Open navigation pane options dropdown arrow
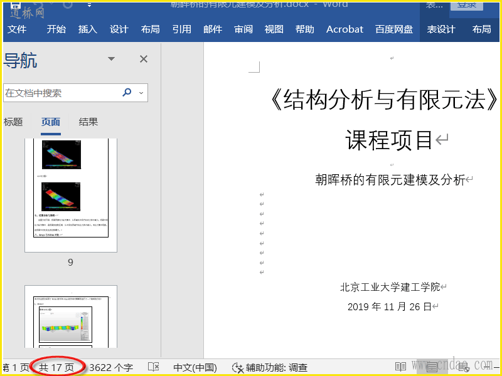 click(111, 59)
